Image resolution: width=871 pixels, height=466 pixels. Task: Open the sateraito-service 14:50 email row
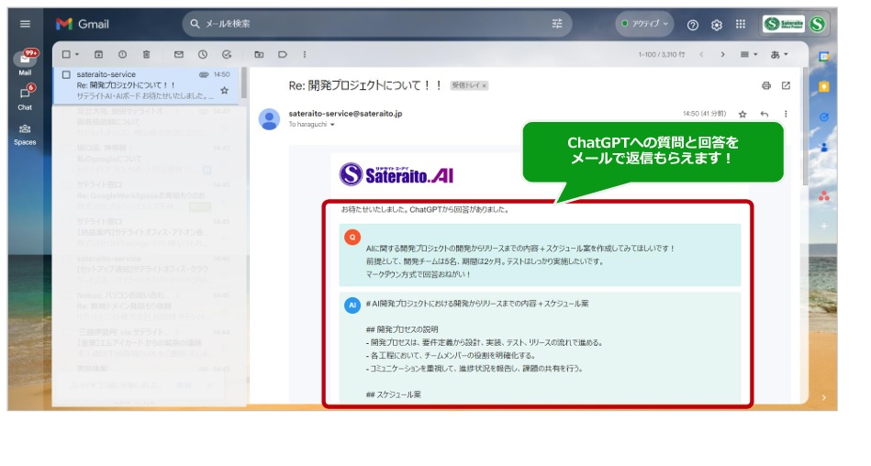pos(146,85)
